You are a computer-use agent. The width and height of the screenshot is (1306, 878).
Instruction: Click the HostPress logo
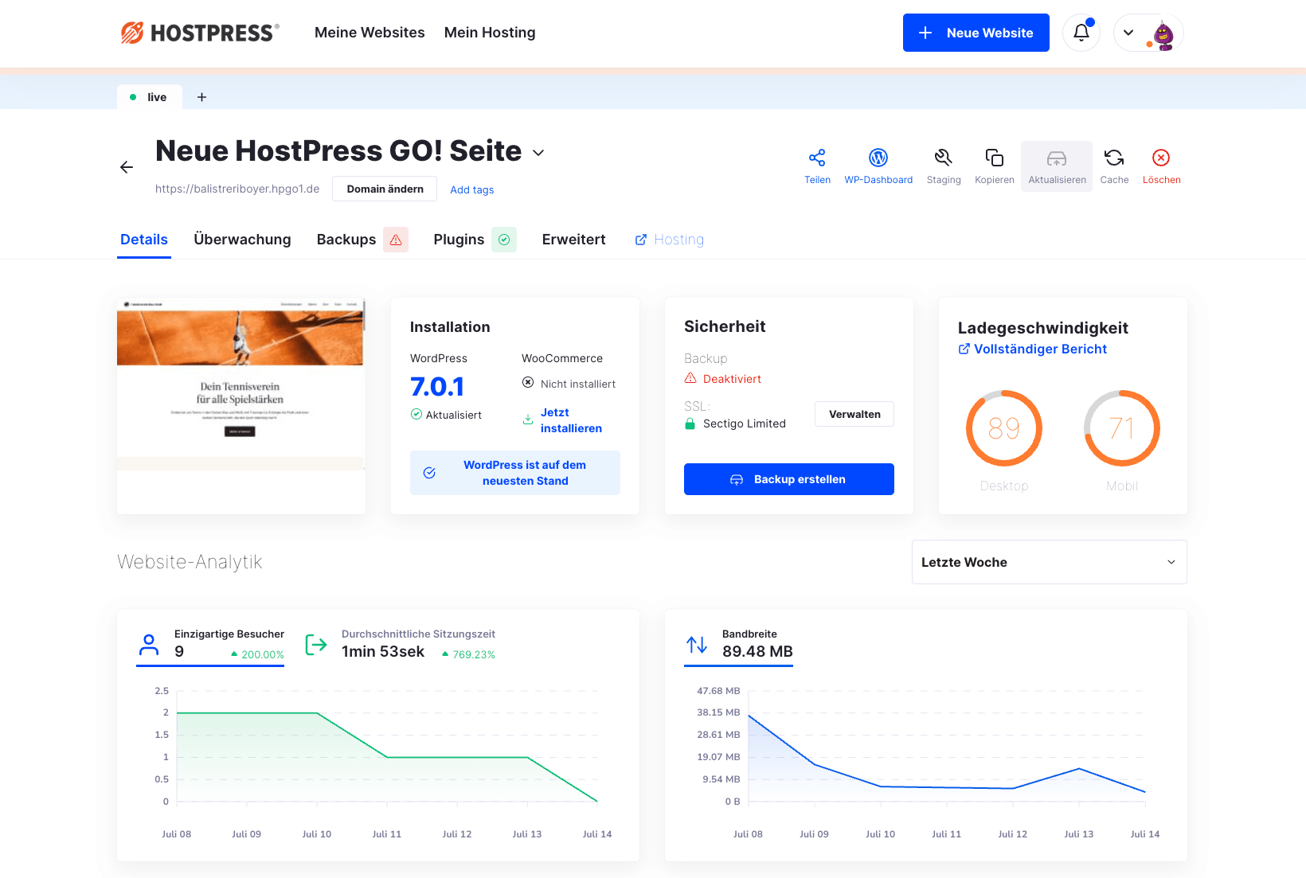point(200,33)
